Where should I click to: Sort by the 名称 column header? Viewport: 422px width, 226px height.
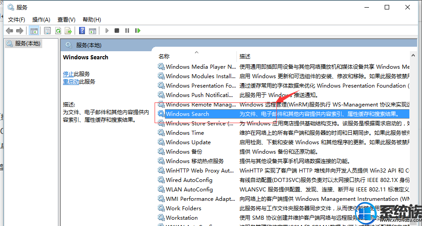point(164,56)
